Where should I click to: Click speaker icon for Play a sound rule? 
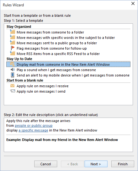(x=13, y=70)
